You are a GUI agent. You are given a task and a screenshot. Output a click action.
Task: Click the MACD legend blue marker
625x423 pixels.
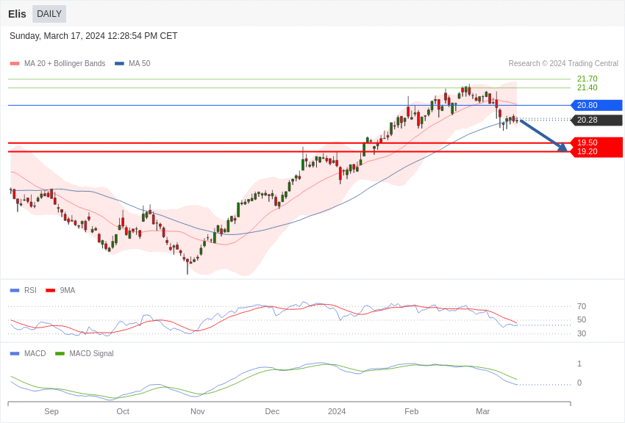pos(15,353)
